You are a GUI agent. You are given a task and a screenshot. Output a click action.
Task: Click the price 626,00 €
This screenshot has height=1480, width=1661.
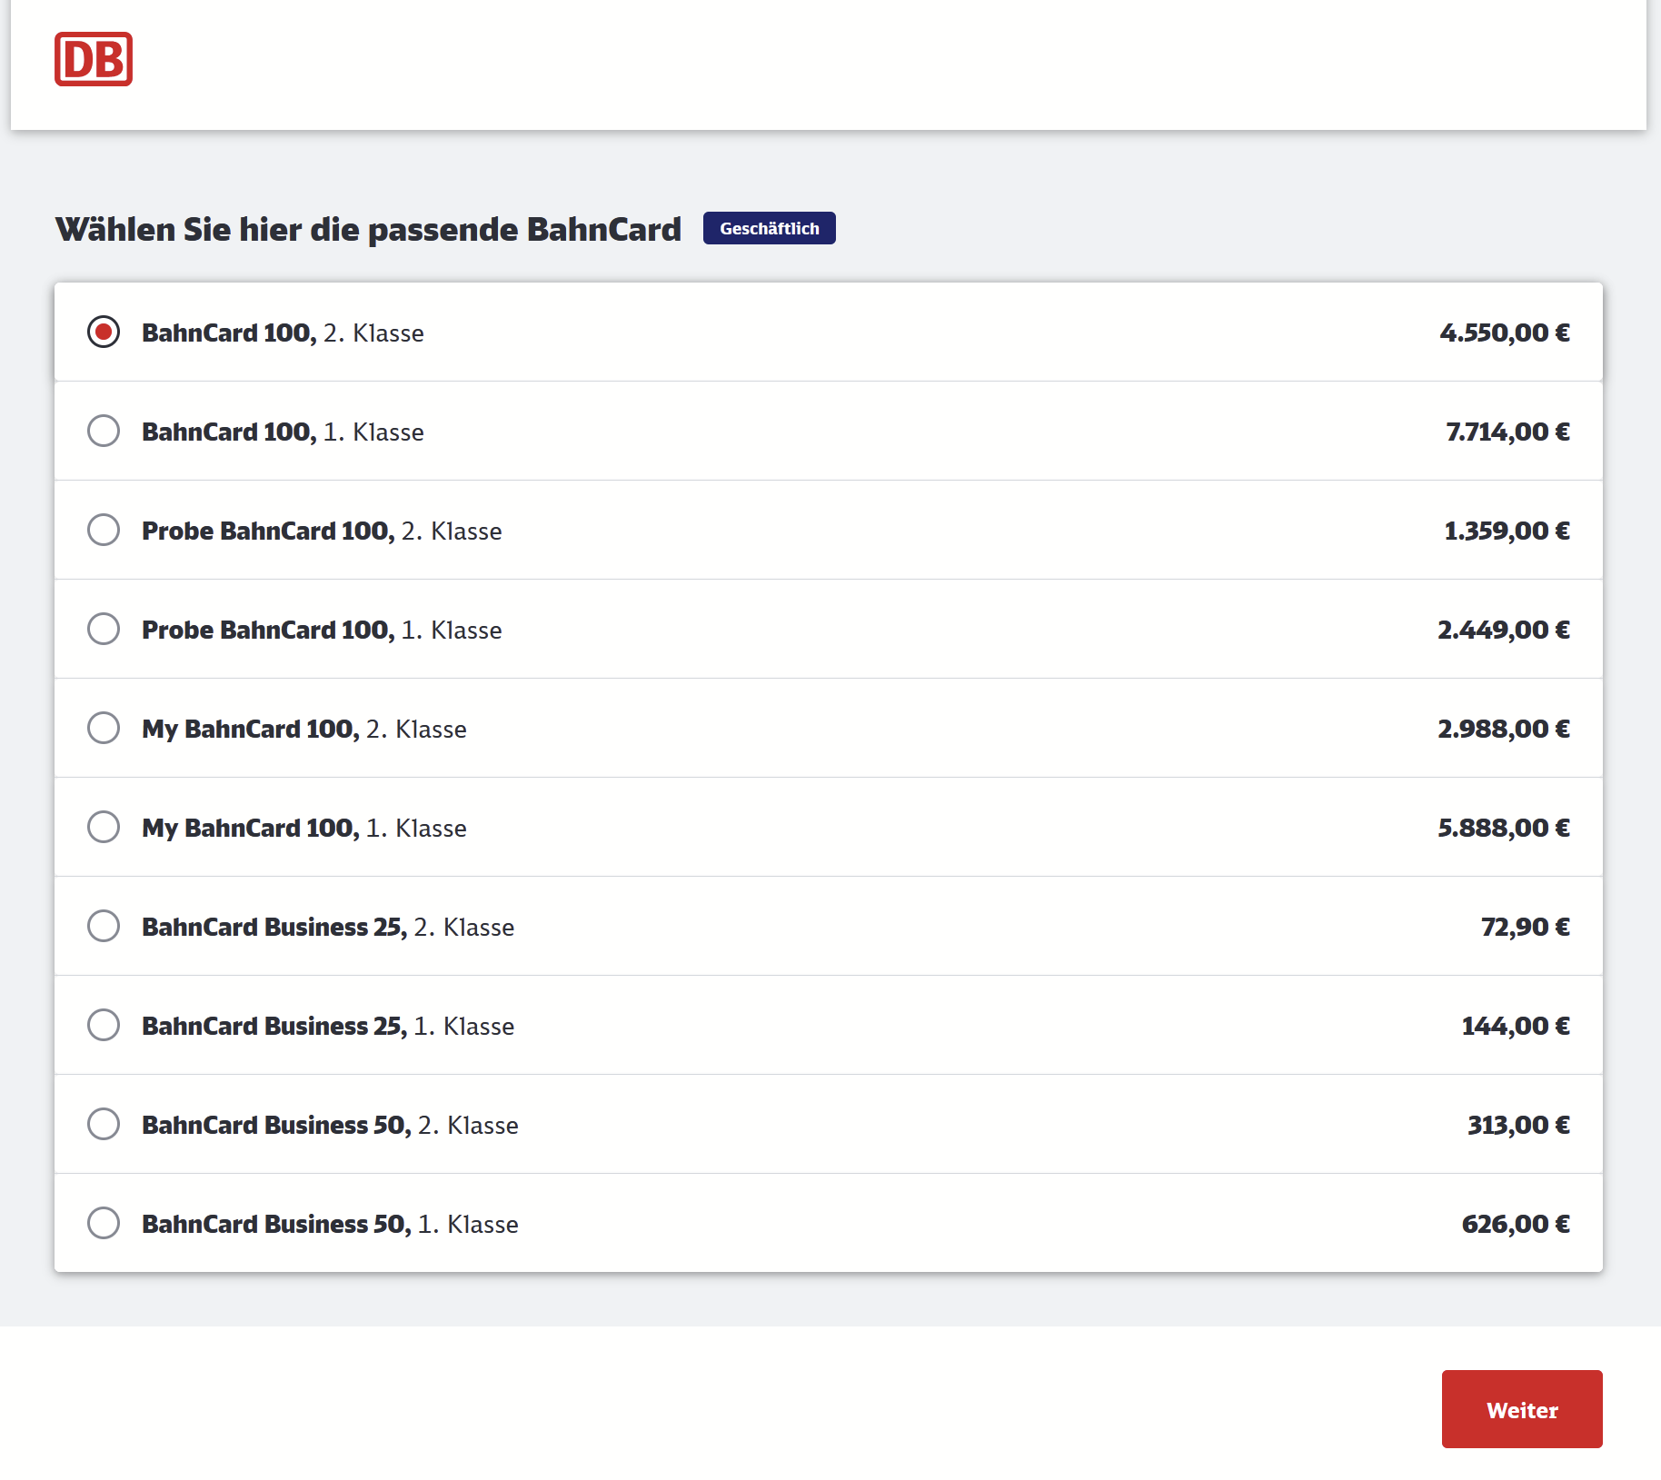(x=1516, y=1224)
